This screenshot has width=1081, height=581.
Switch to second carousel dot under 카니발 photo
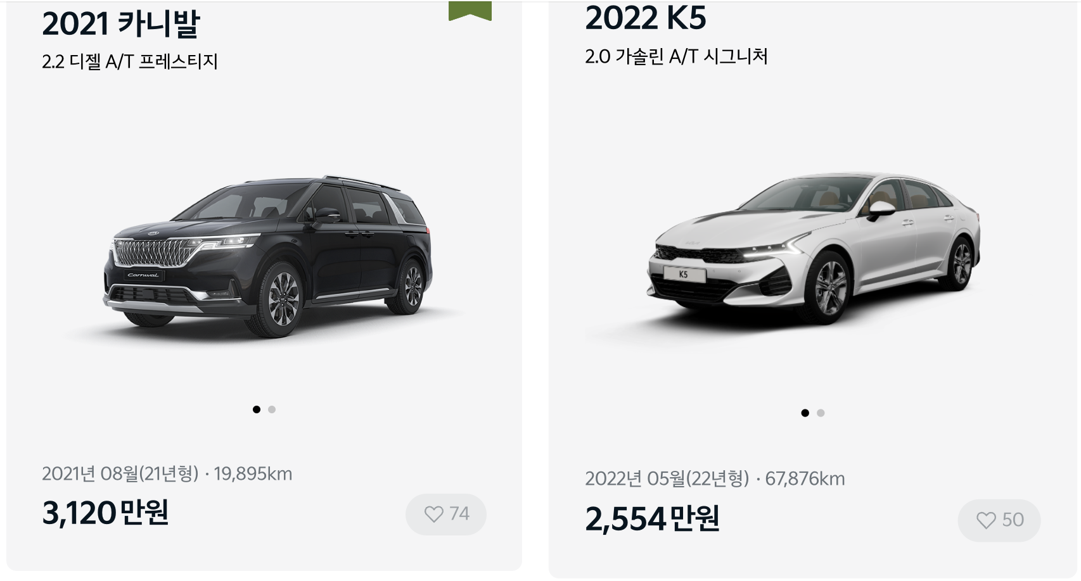(272, 409)
